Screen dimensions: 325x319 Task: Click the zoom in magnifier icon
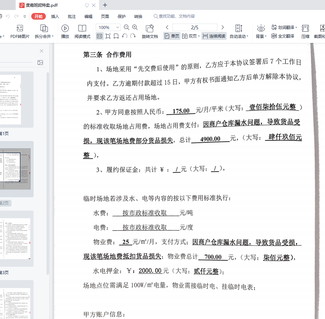(x=135, y=27)
